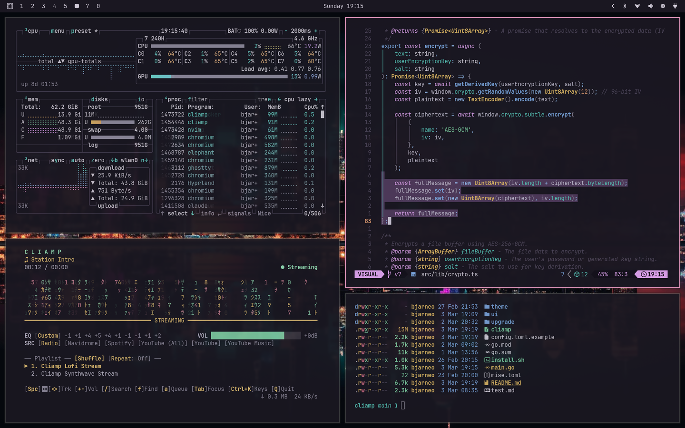Increase btop update interval with plus
685x428 pixels.
[x=315, y=31]
